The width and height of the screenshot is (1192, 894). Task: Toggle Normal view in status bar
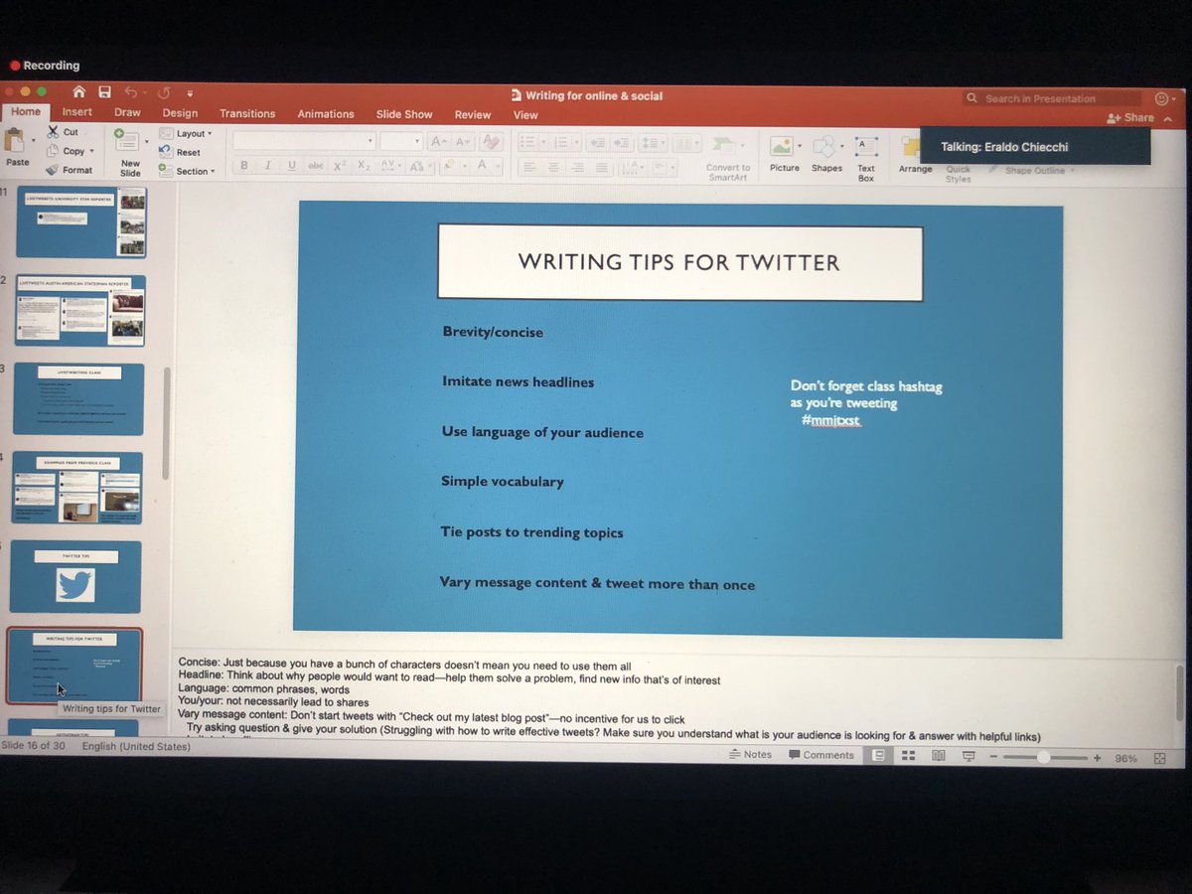click(x=878, y=755)
